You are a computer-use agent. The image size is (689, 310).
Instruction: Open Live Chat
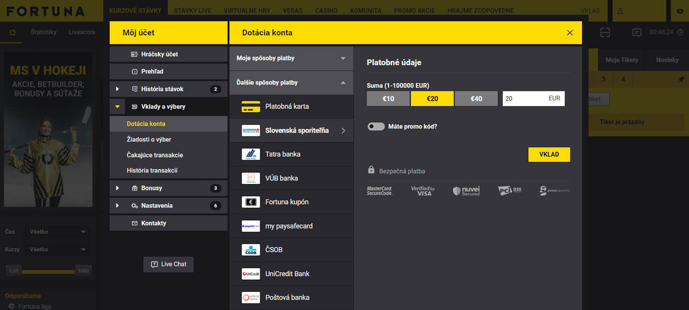(168, 264)
